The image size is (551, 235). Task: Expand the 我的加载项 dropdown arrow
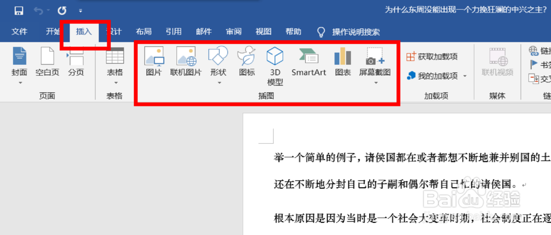pos(465,76)
